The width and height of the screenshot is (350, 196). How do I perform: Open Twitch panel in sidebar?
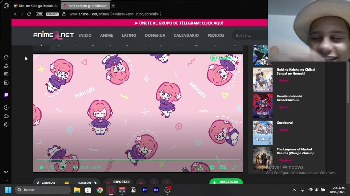(x=6, y=95)
